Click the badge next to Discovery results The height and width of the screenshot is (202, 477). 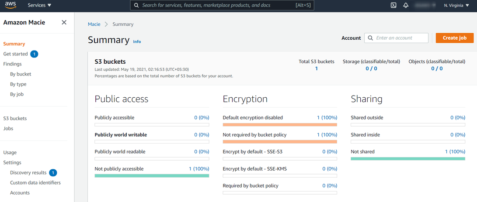point(53,173)
